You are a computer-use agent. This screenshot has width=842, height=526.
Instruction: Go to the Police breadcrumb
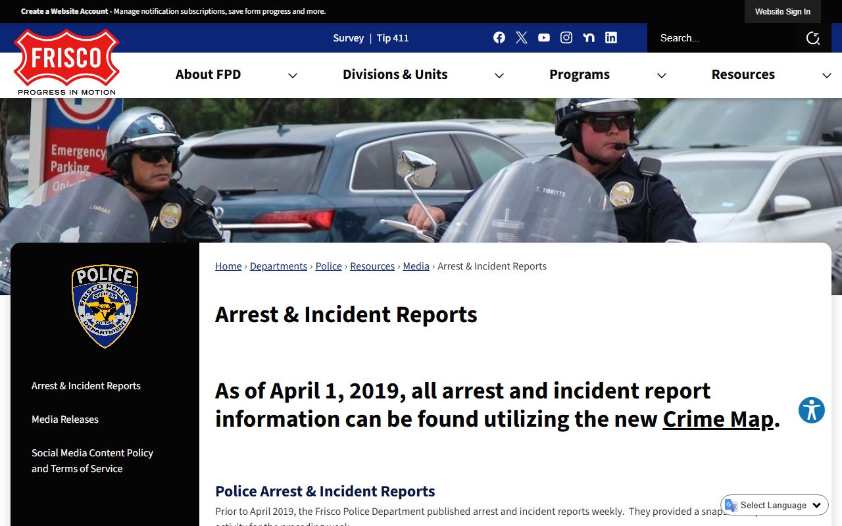[329, 266]
